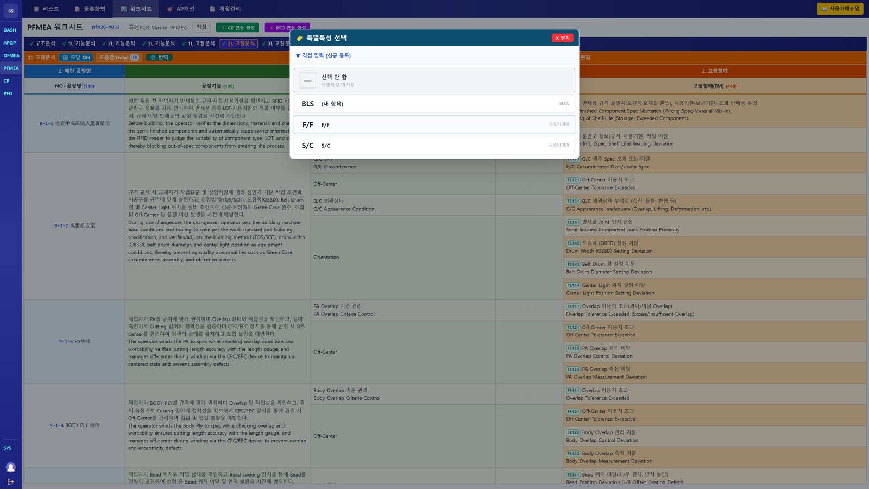869x489 pixels.
Task: Click the CP 연동 생성 button
Action: tap(237, 28)
